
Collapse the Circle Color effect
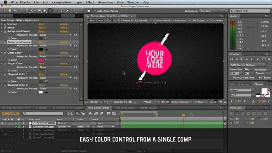[x=2, y=53]
